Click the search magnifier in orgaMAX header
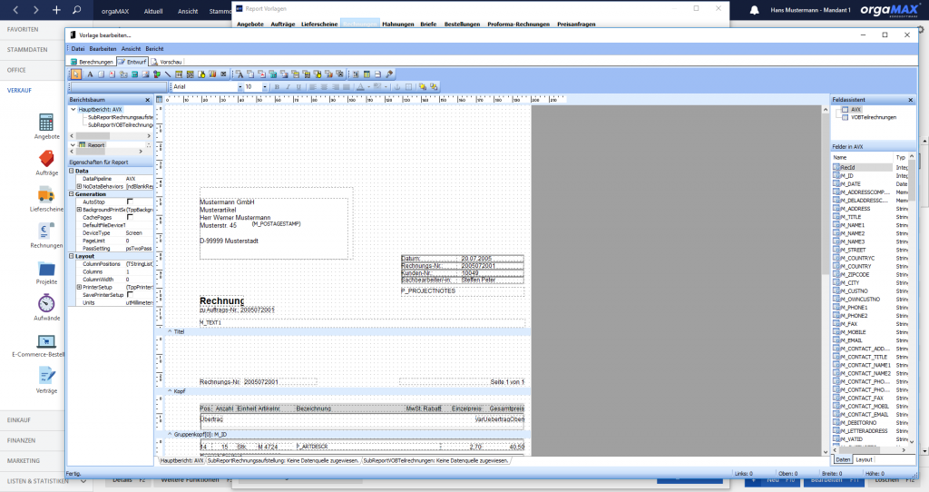Screen dimensions: 929x492 pyautogui.click(x=77, y=9)
